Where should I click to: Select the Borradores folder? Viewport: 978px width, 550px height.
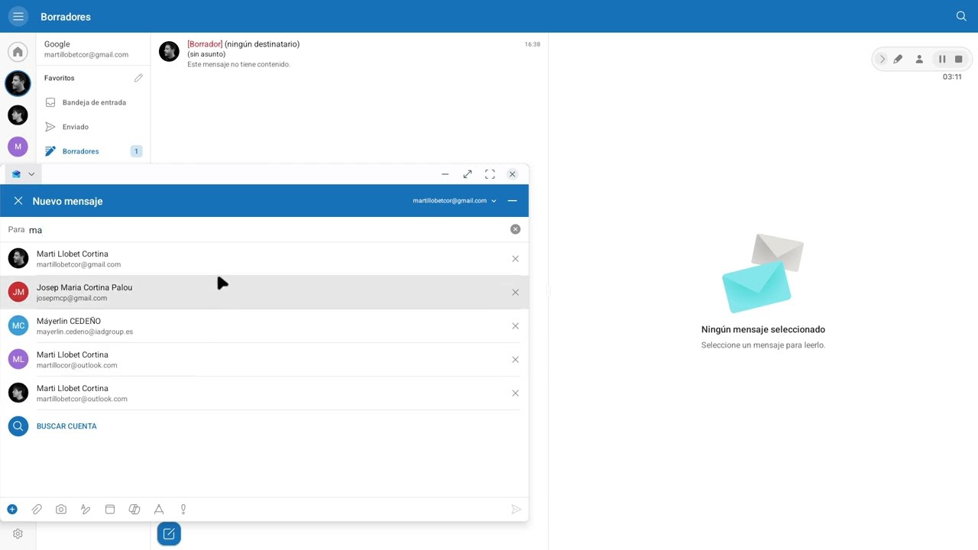(x=93, y=151)
